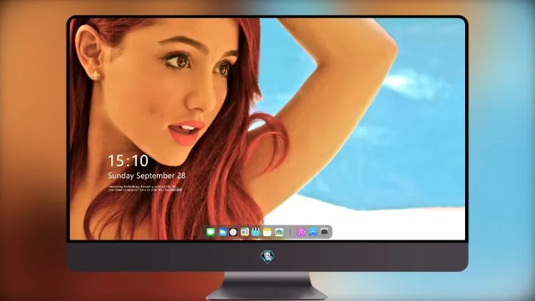Open the green Messages app in dock
Viewport: 535px width, 301px height.
(210, 233)
